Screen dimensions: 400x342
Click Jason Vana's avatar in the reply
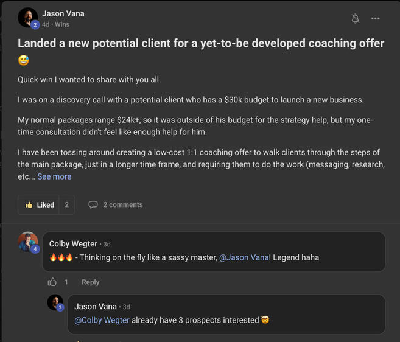tap(55, 301)
